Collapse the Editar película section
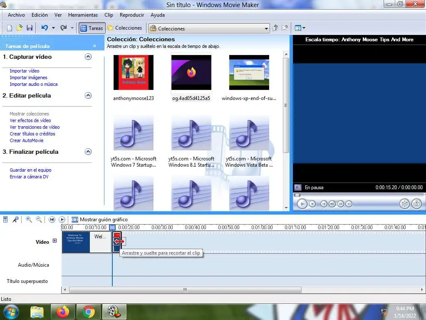 coord(88,95)
